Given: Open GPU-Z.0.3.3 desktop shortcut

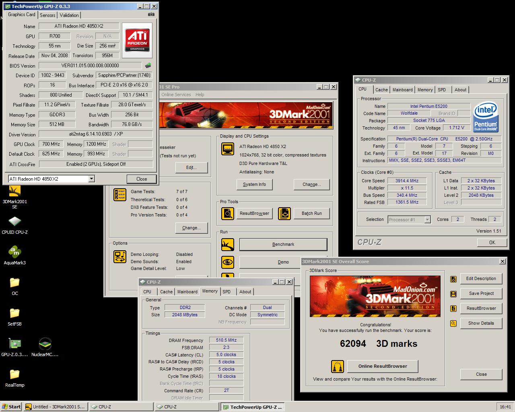Looking at the screenshot, I should pyautogui.click(x=14, y=347).
